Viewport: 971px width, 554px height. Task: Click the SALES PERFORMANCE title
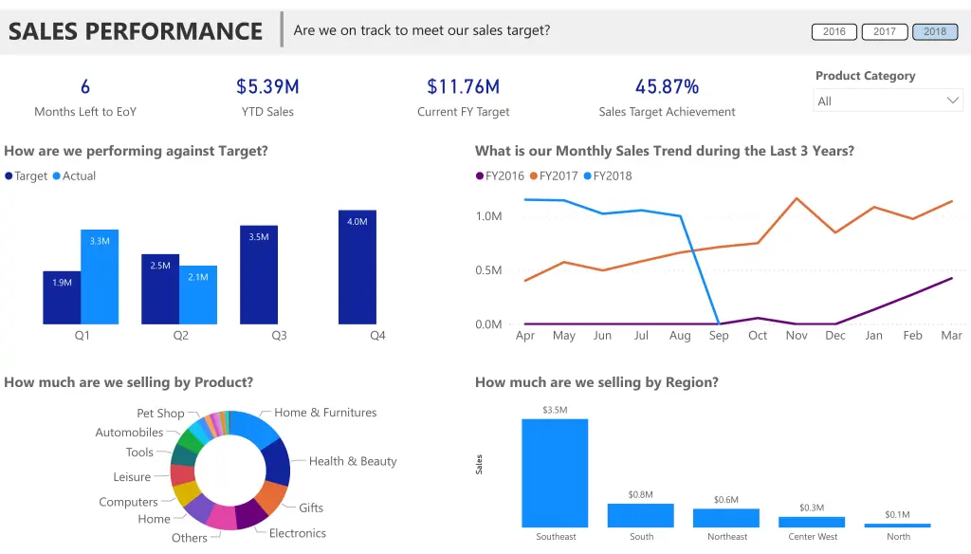pyautogui.click(x=136, y=31)
